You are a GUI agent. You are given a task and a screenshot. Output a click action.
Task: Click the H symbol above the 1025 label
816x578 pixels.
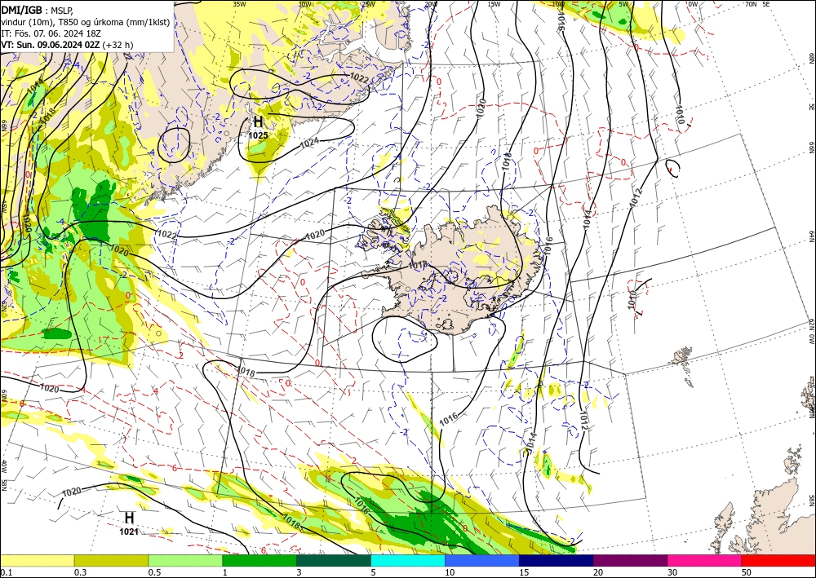(x=258, y=122)
